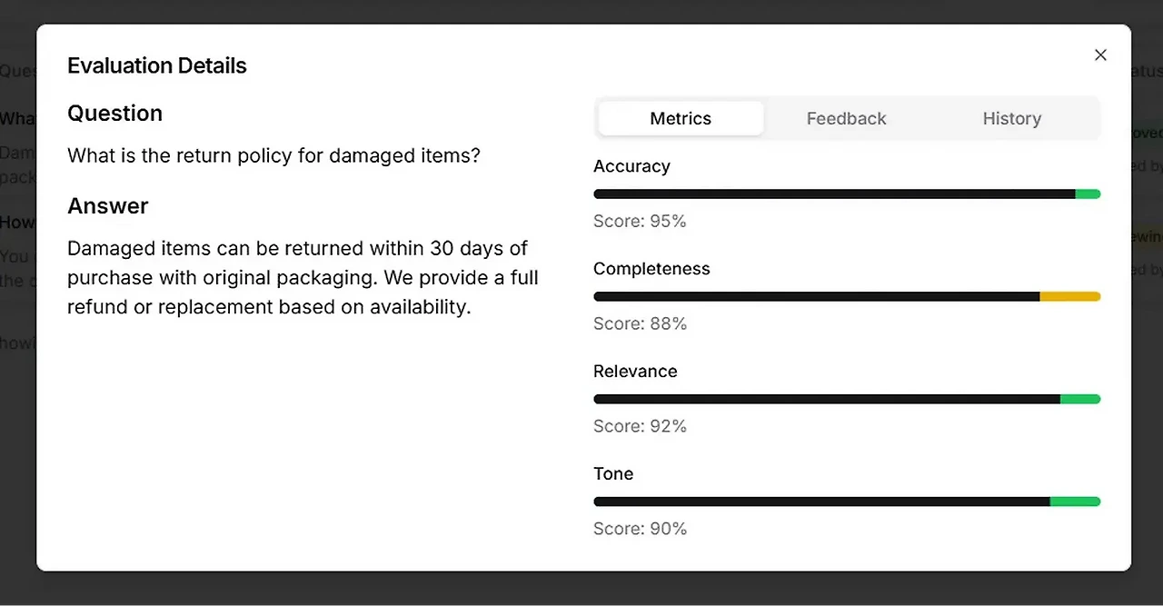Click the damaged items return policy question

point(273,155)
